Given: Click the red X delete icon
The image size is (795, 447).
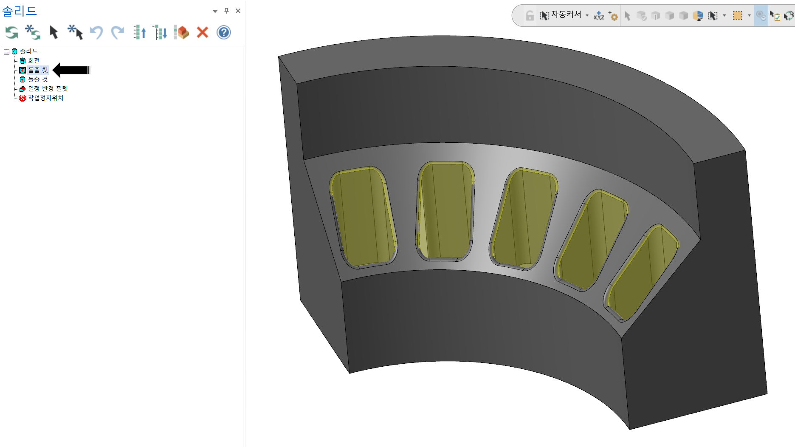Looking at the screenshot, I should 203,32.
